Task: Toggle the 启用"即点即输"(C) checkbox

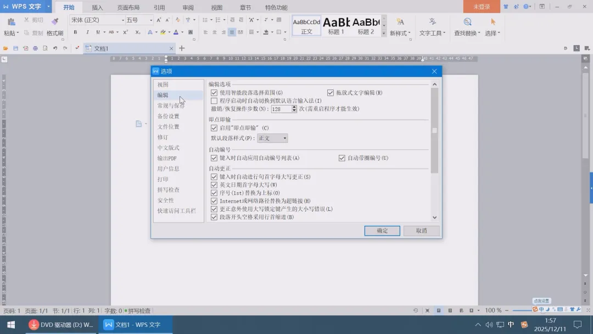Action: click(214, 128)
